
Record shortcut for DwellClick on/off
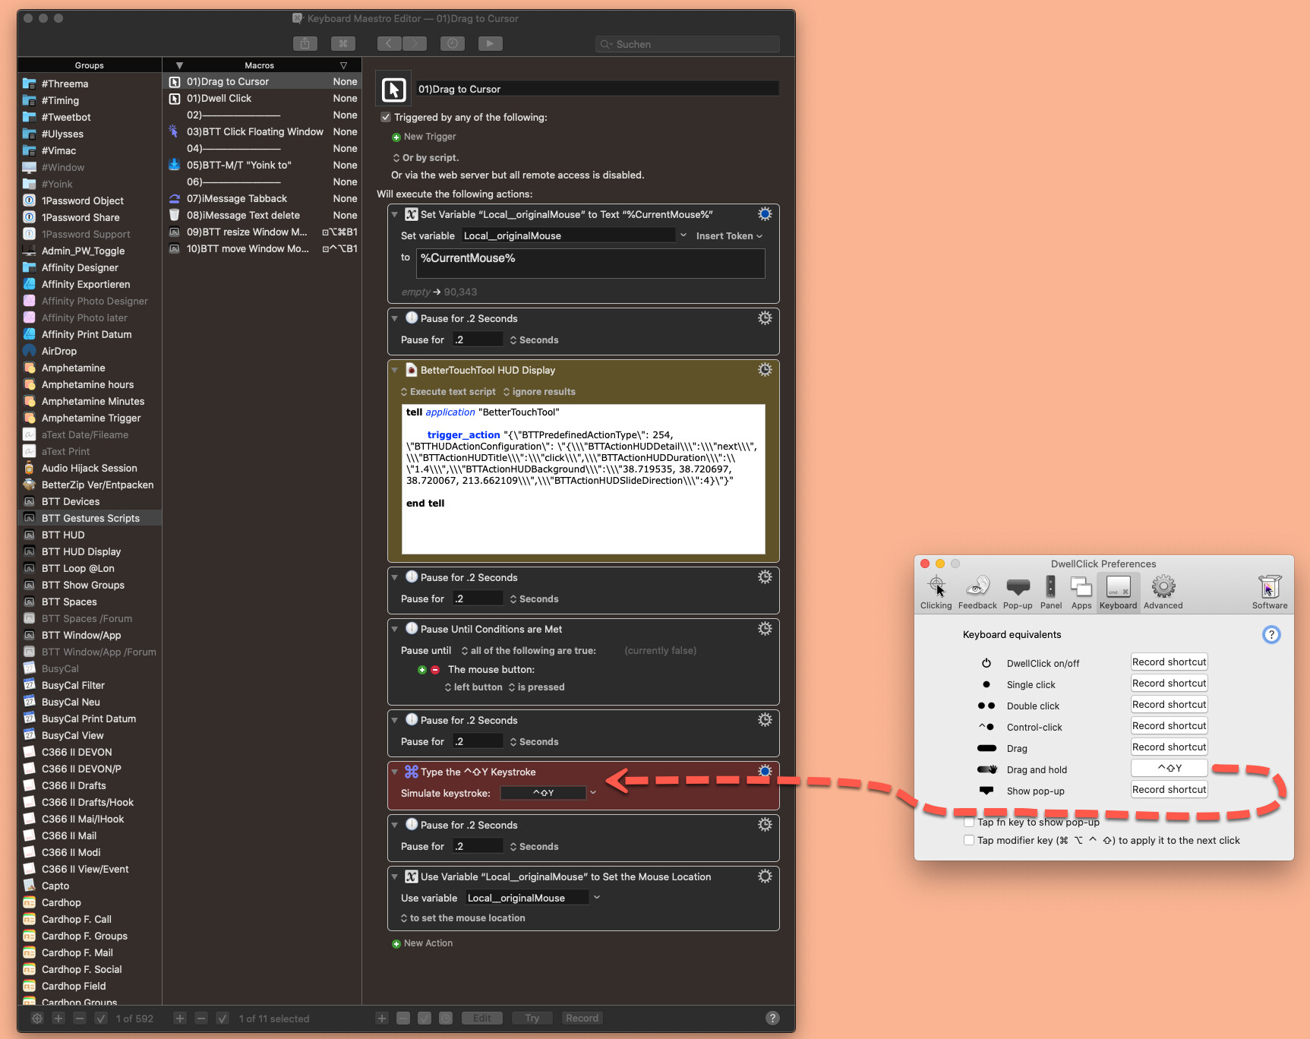pyautogui.click(x=1170, y=662)
